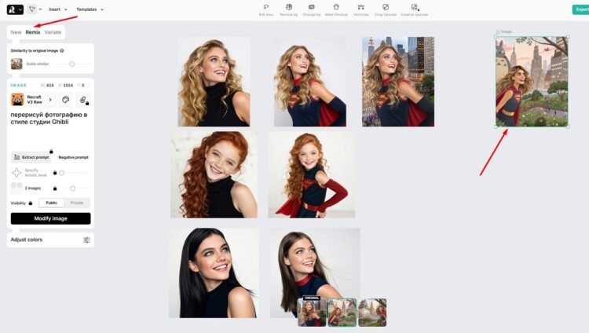
Task: Click the image width field 819
Action: 47,86
